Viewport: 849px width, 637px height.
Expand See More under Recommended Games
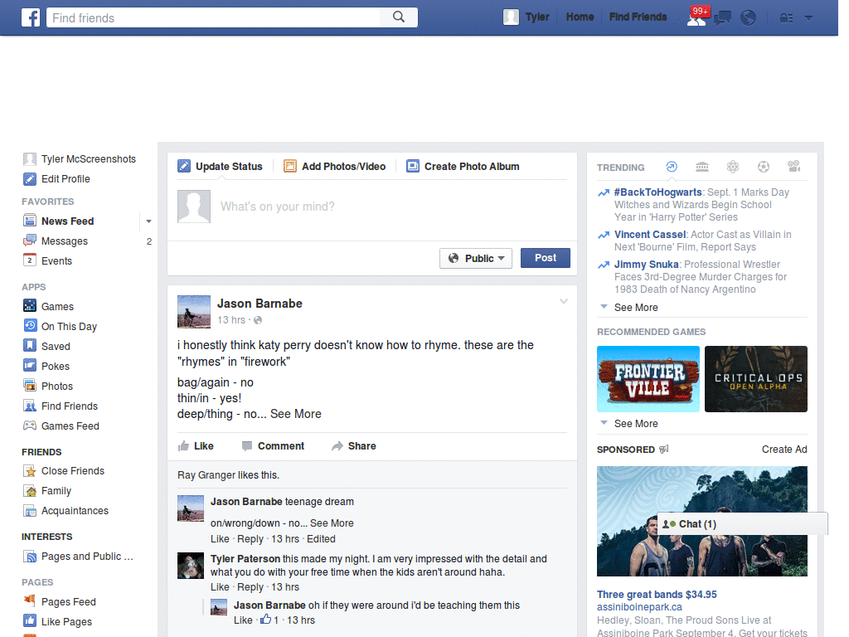(636, 424)
